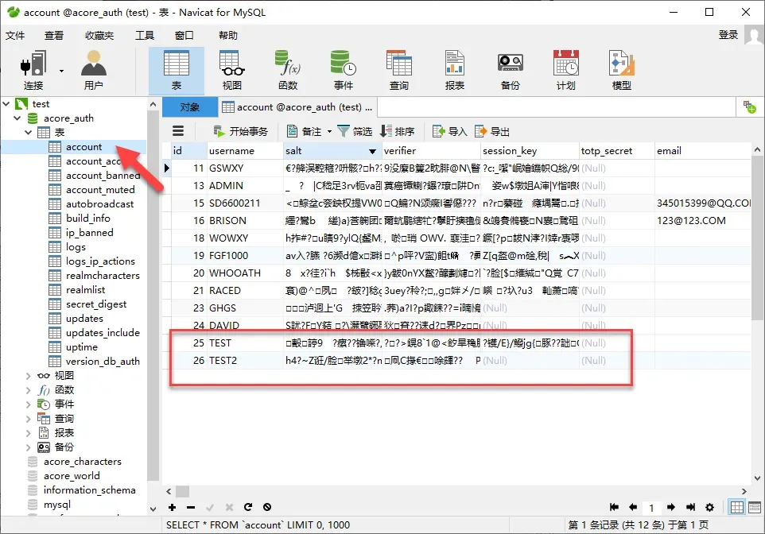Switch to form view display mode

click(x=754, y=507)
